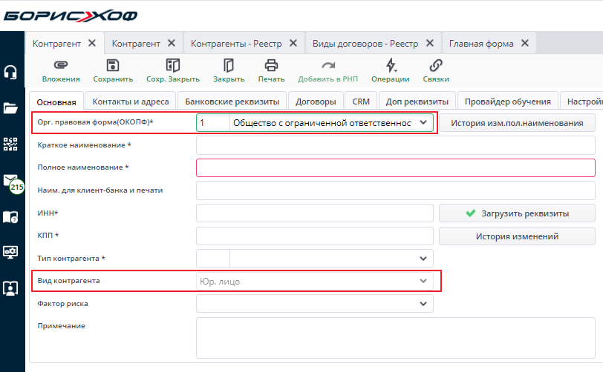The width and height of the screenshot is (603, 372).
Task: Expand the Фактор риска dropdown arrow
Action: 423,304
